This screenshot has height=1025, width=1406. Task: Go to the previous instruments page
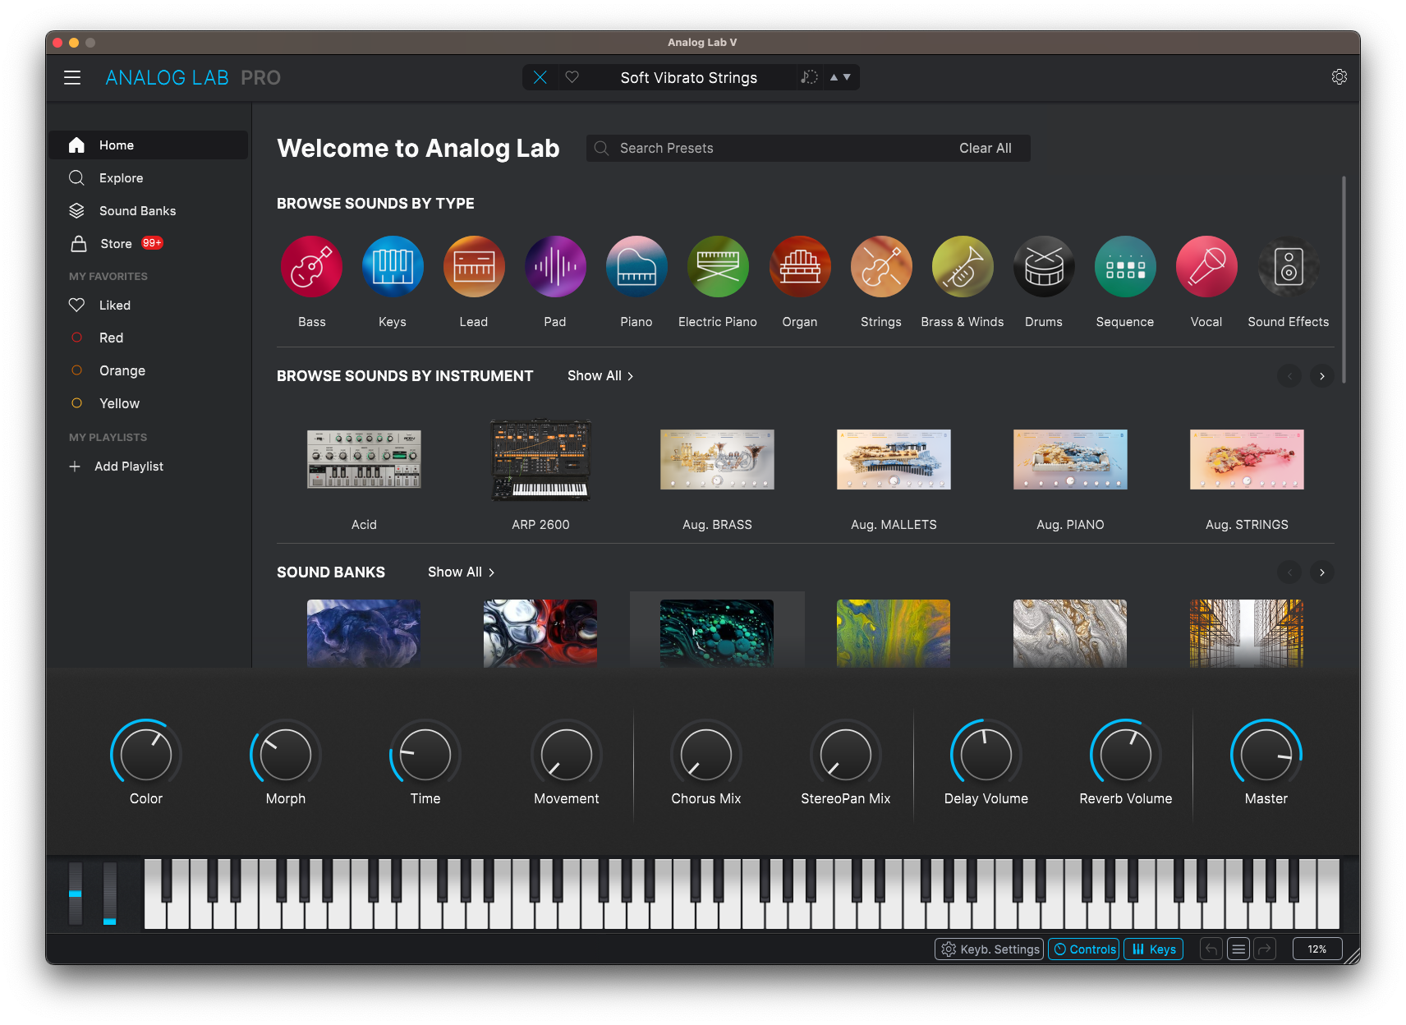click(x=1289, y=376)
